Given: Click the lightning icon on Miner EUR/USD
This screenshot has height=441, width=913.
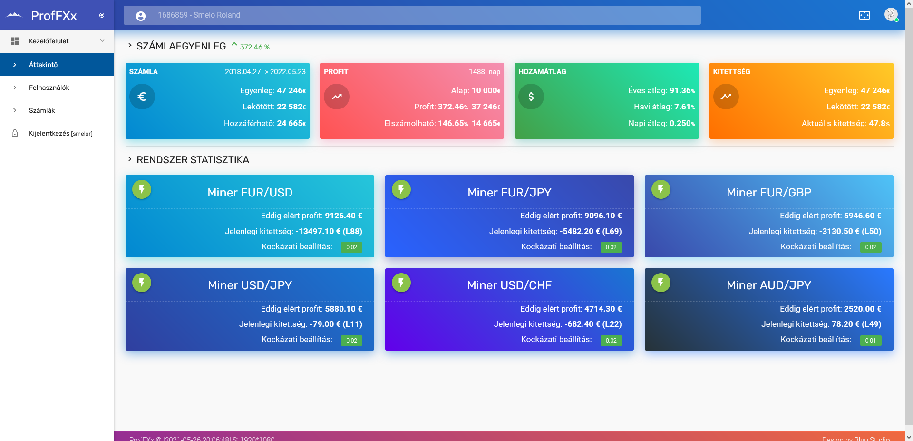Looking at the screenshot, I should click(142, 189).
